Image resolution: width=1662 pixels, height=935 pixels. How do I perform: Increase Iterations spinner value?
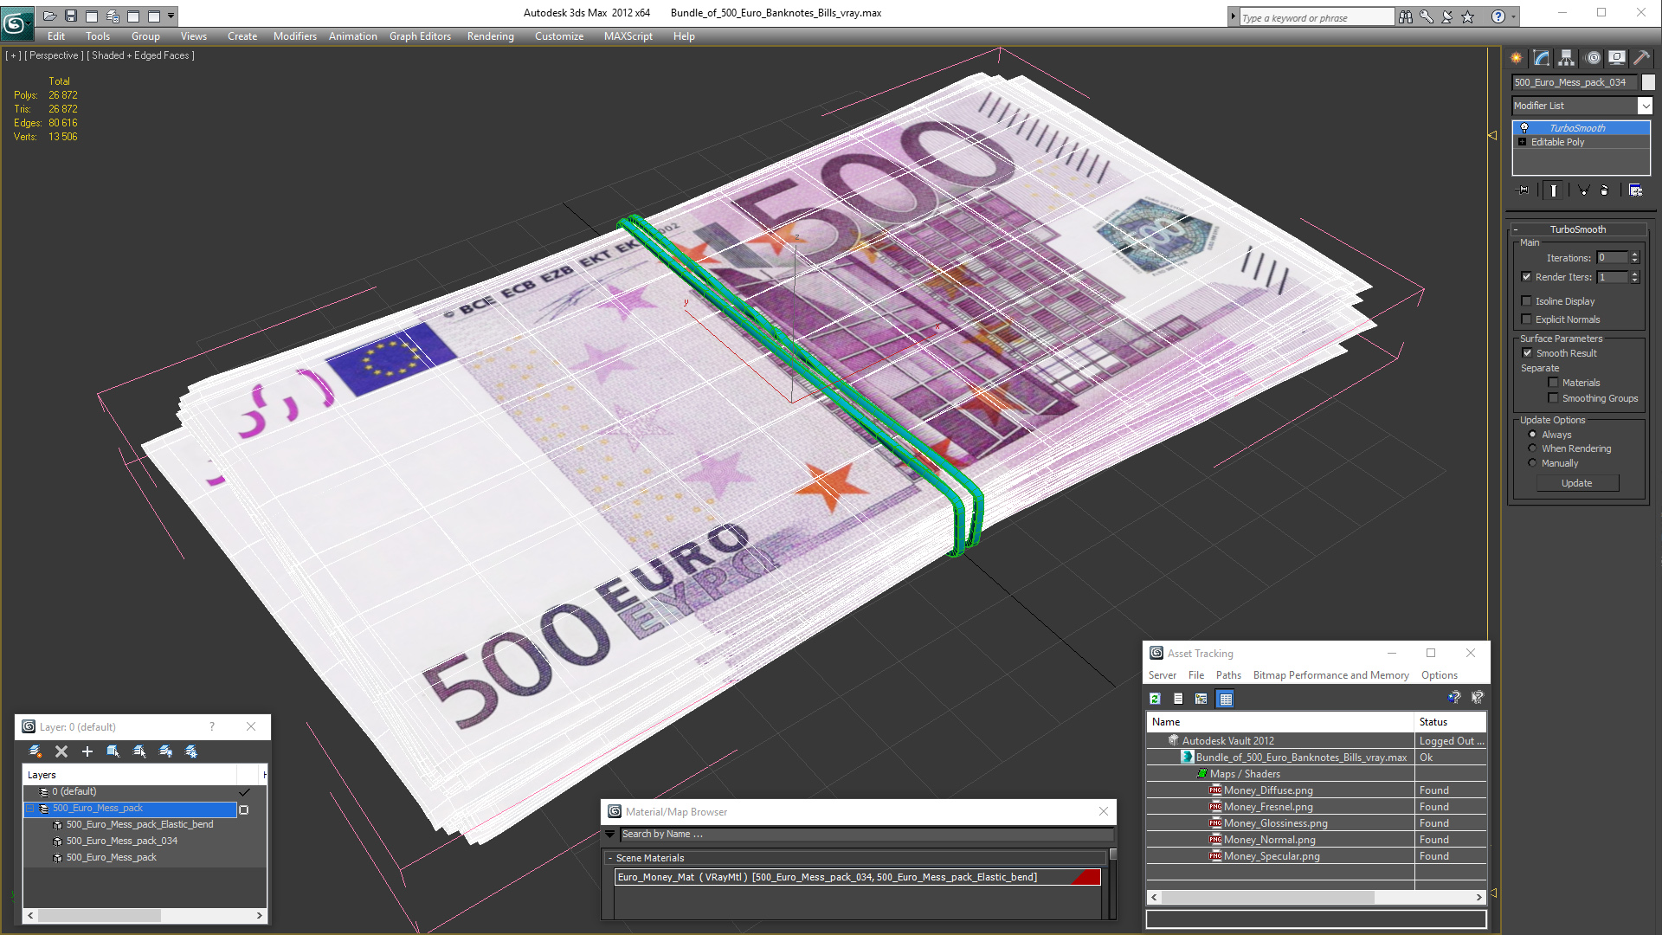pyautogui.click(x=1635, y=255)
